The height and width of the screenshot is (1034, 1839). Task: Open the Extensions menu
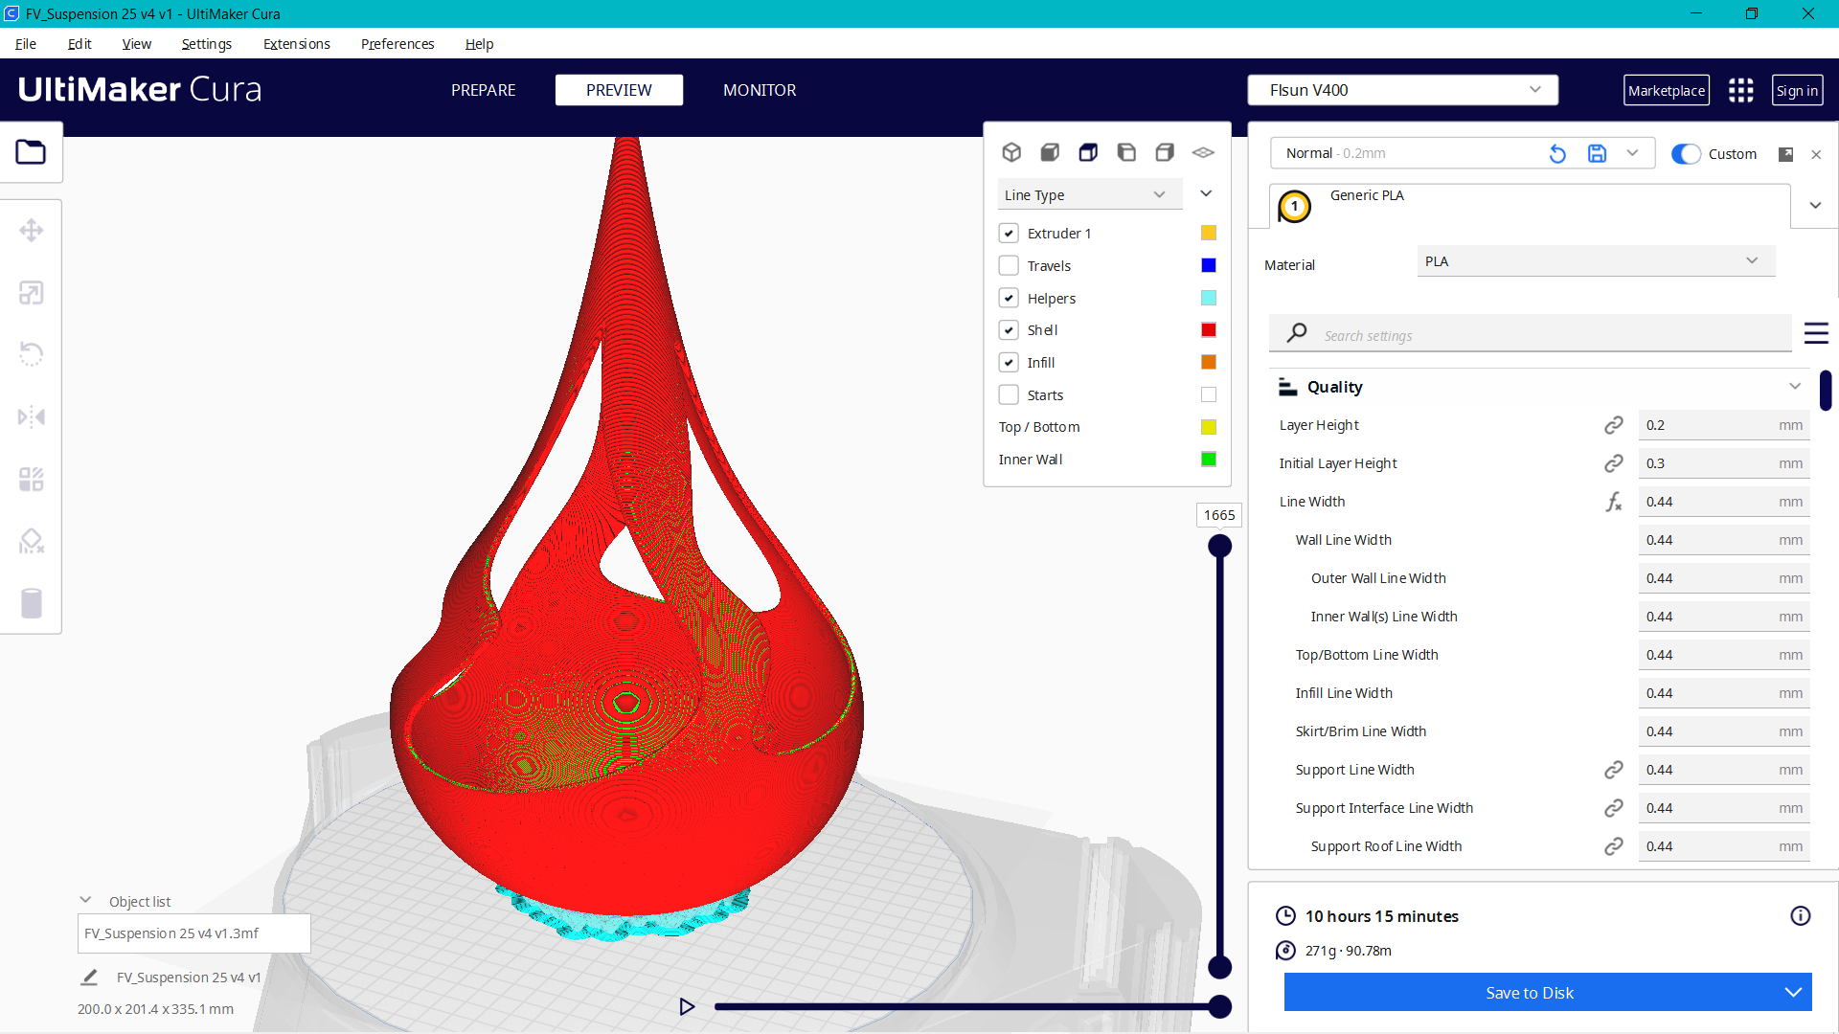pos(296,44)
